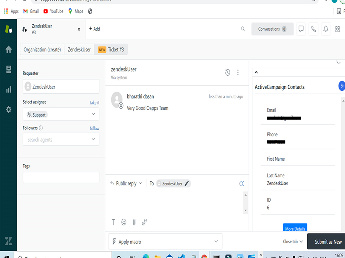Select the Ticket #3 tab
The height and width of the screenshot is (258, 345).
[x=111, y=50]
